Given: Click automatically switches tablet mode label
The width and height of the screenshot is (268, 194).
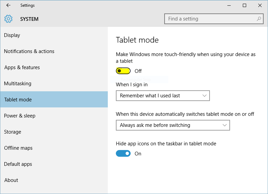Looking at the screenshot, I should pos(185,114).
